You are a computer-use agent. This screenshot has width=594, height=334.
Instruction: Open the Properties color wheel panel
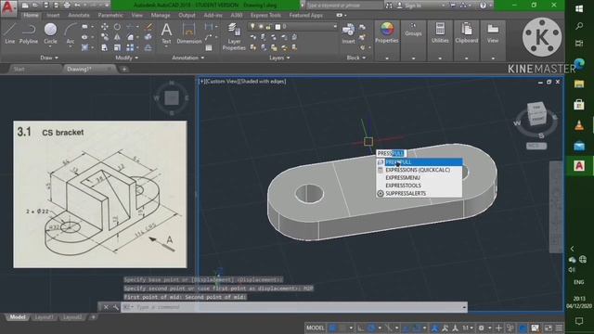[386, 33]
